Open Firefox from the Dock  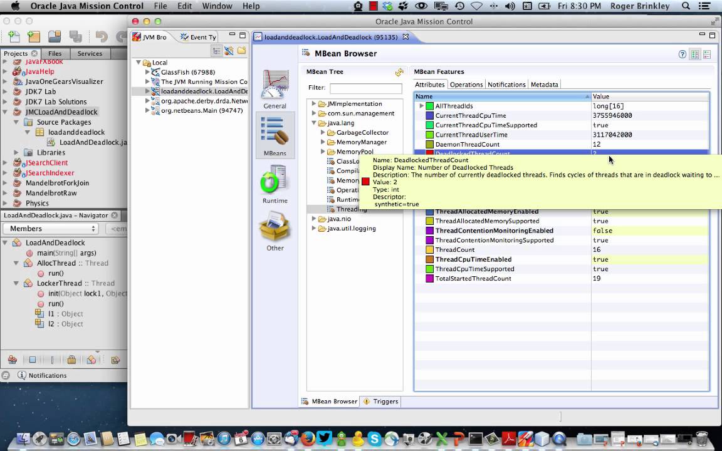(x=308, y=438)
